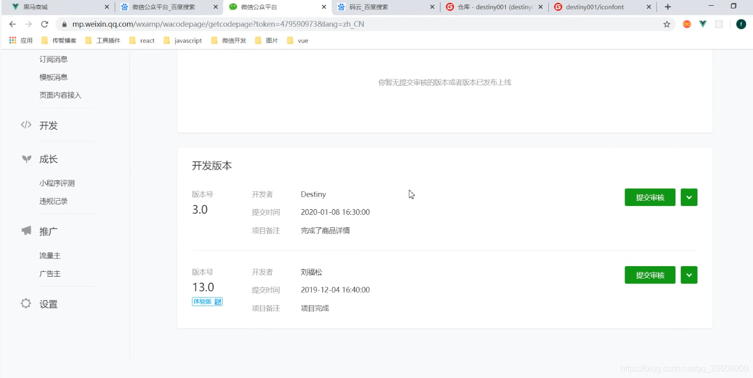Click developer name Destiny
The image size is (753, 378).
coord(313,194)
